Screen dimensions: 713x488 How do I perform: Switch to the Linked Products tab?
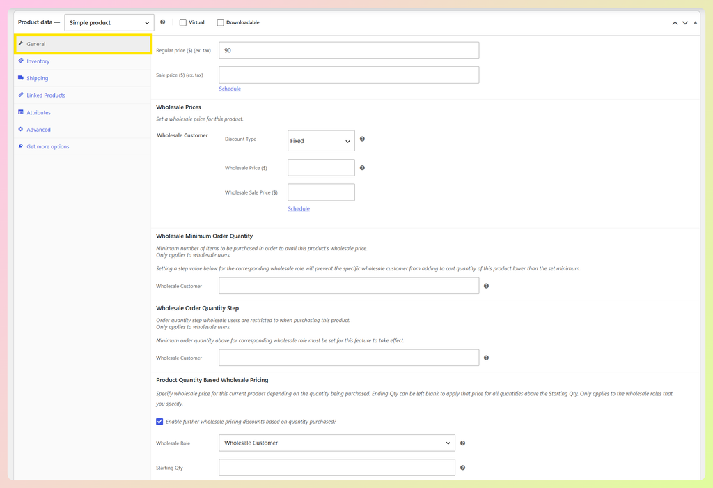(x=83, y=95)
